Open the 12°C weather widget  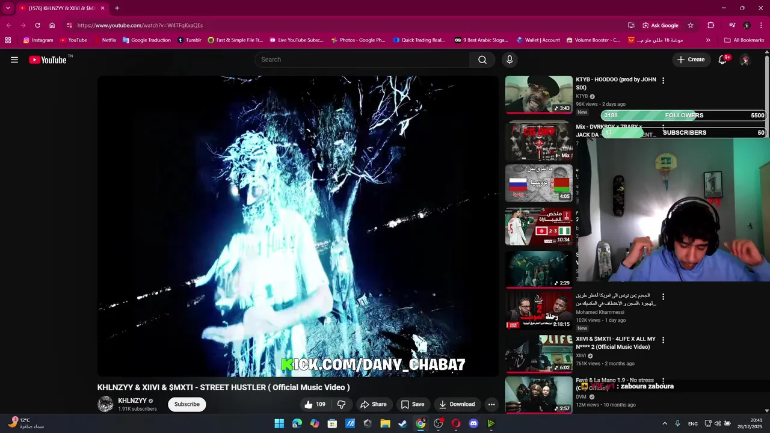pos(27,423)
